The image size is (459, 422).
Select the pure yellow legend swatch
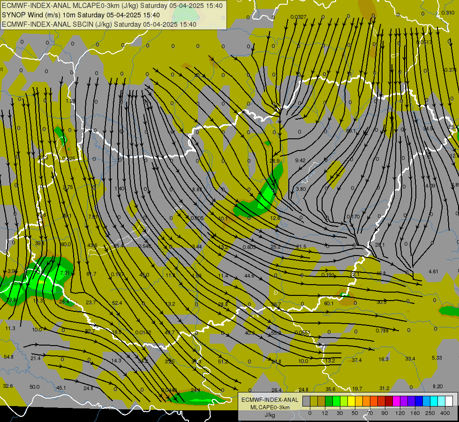[x=352, y=401]
